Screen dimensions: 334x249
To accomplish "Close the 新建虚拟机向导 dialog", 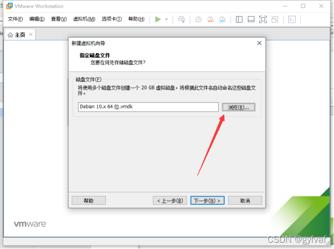I will pos(259,43).
